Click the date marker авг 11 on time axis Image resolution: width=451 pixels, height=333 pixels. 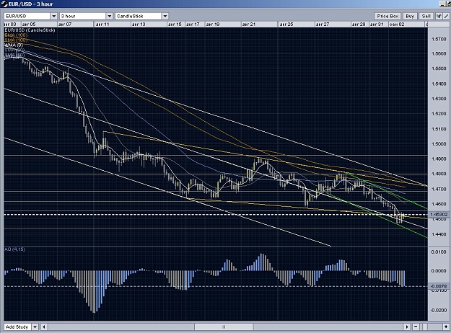click(102, 25)
